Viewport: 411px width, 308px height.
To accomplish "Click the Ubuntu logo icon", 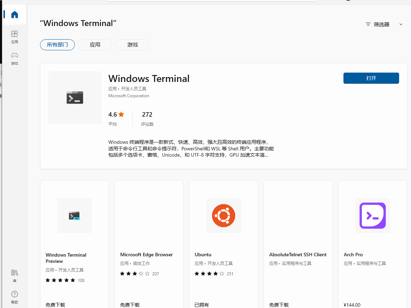I will click(224, 216).
